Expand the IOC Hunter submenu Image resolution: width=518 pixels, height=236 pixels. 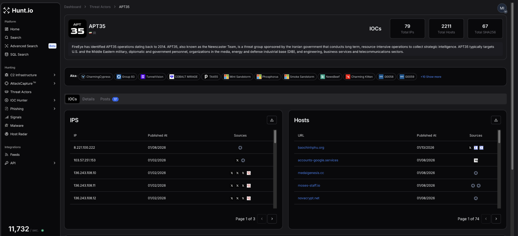click(54, 100)
